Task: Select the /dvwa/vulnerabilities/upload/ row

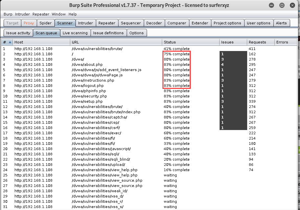Action: (x=149, y=165)
